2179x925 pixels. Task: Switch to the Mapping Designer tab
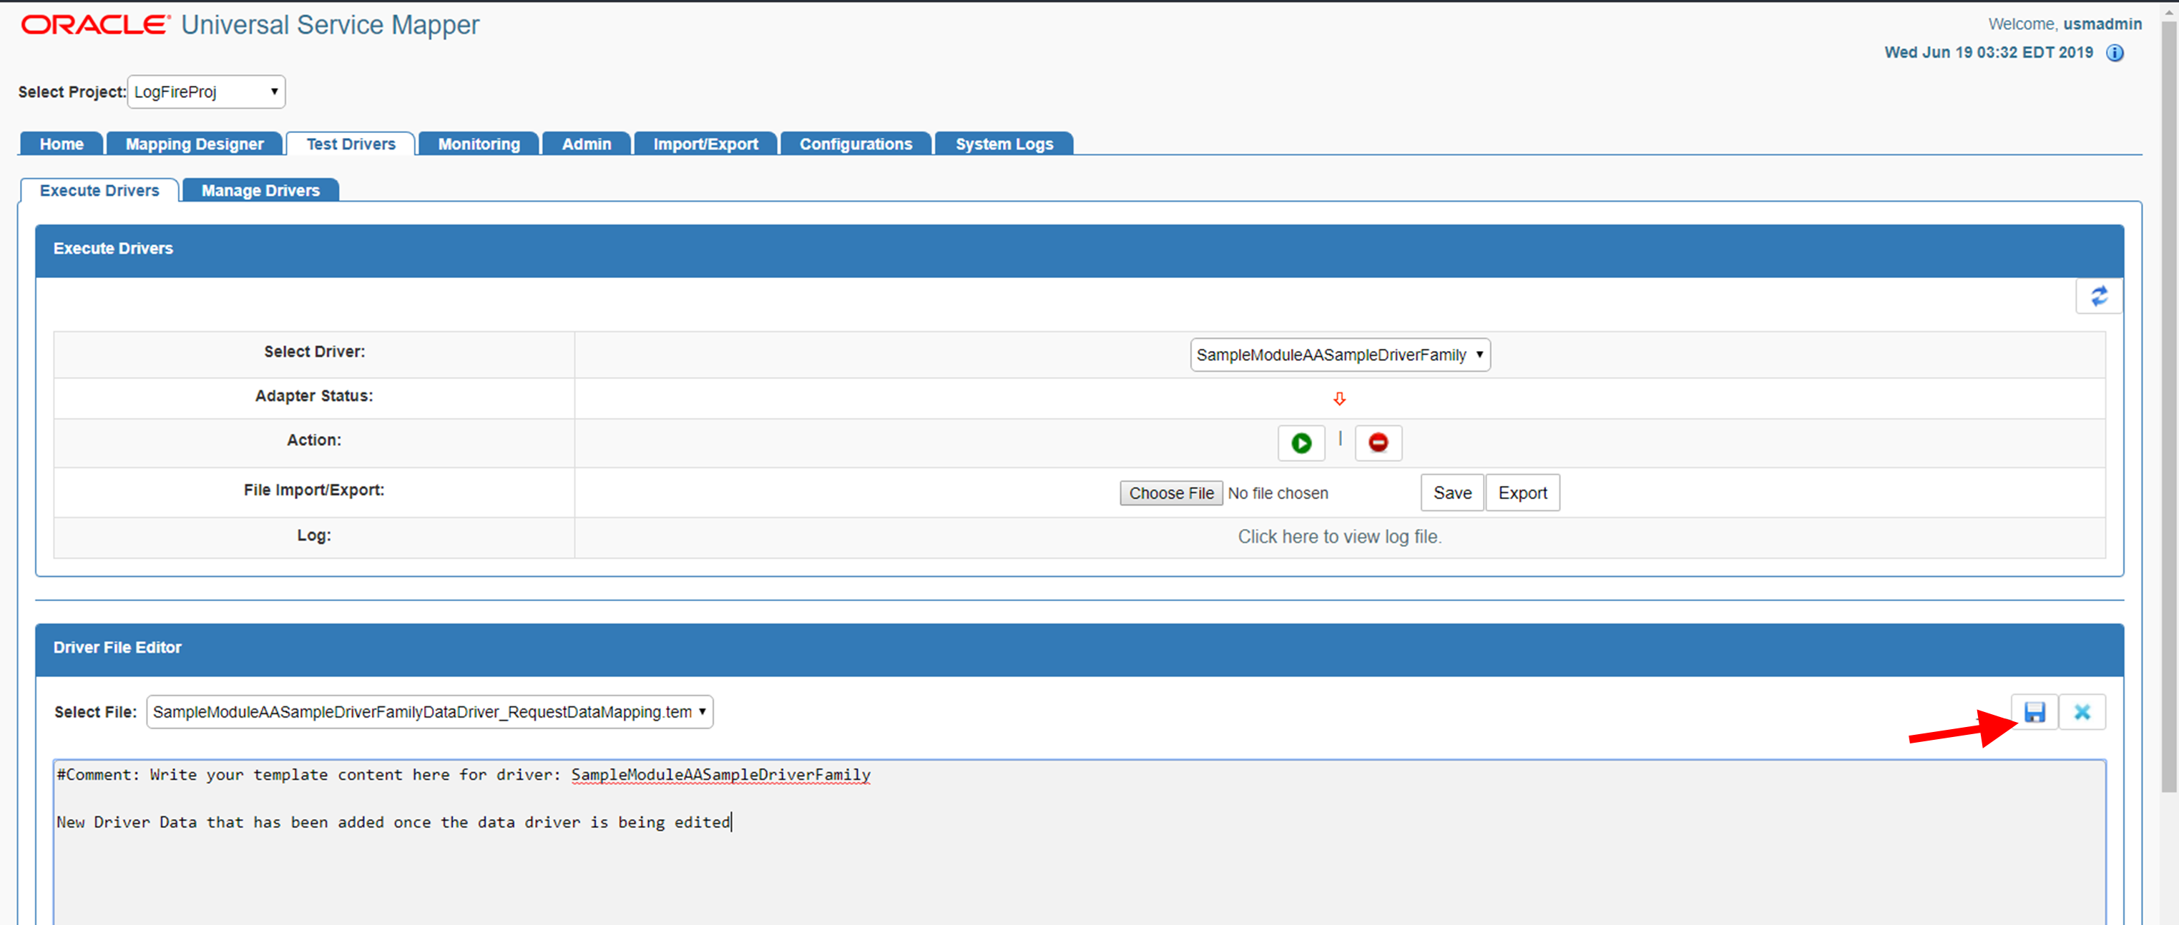pyautogui.click(x=195, y=144)
